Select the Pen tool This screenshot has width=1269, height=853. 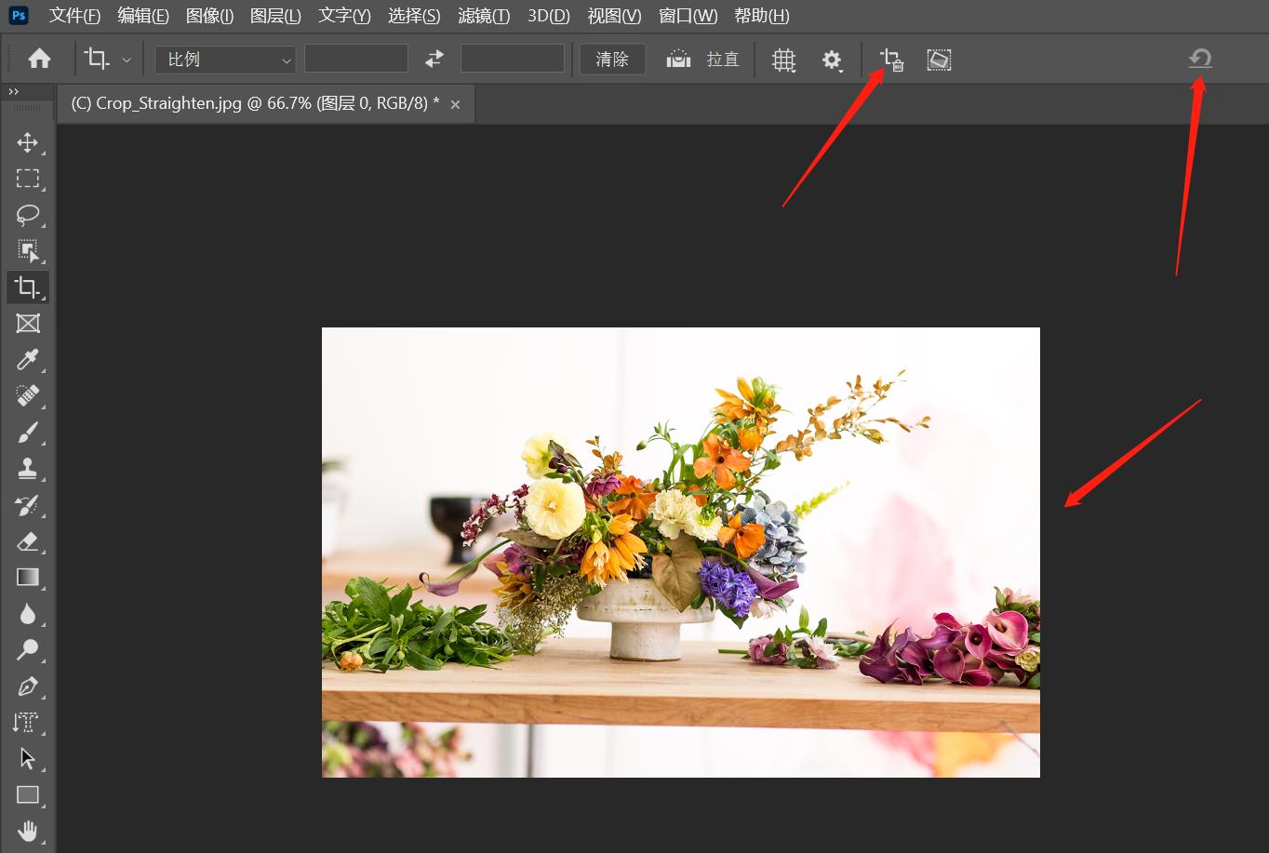tap(27, 686)
